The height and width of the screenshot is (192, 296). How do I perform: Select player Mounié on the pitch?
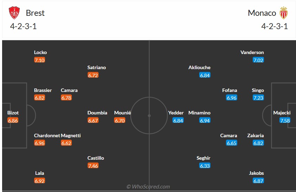pos(122,113)
